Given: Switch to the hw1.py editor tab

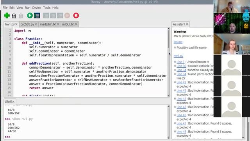Looking at the screenshot, I should (x=10, y=24).
